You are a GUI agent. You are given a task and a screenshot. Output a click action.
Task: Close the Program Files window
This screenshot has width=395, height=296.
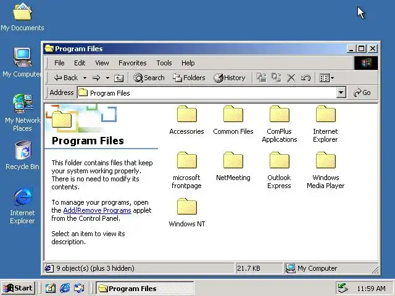click(373, 48)
